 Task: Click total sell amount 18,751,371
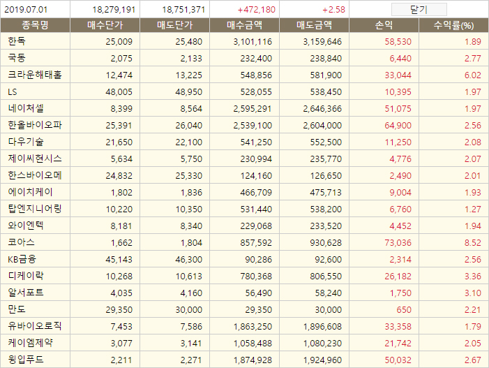(183, 10)
